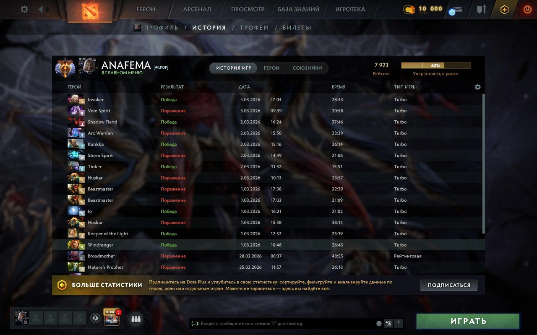Select the Windranger match row
The image size is (537, 335).
point(268,245)
